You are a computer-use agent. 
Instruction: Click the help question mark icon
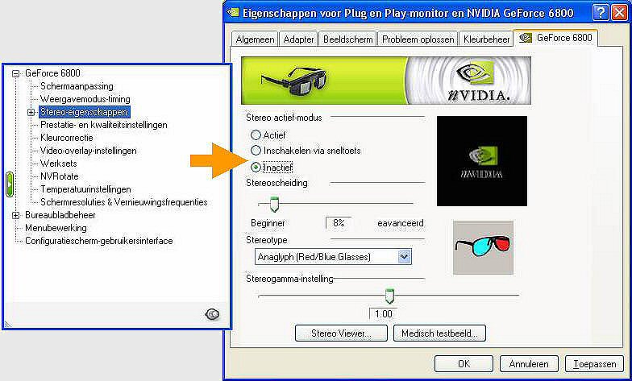(x=600, y=13)
